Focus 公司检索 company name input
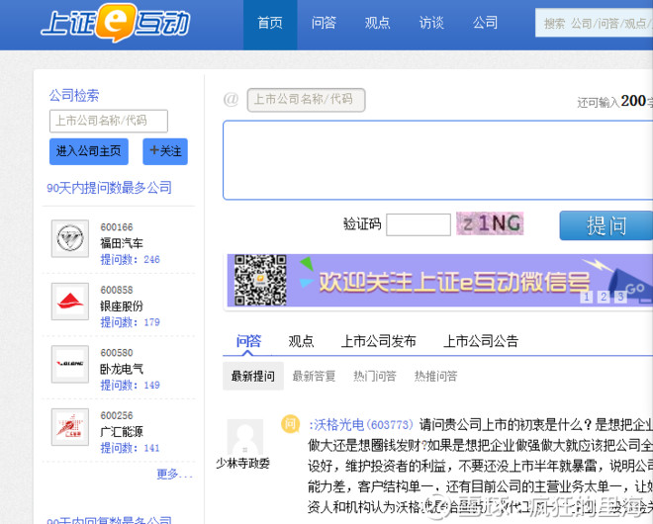The height and width of the screenshot is (524, 653). pos(109,122)
